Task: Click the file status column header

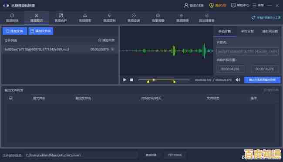Action: pyautogui.click(x=213, y=98)
